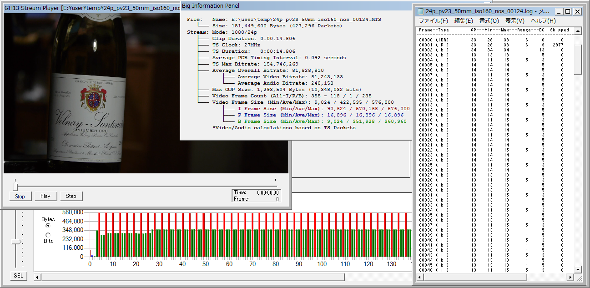Click the Notepad icon in the log window title bar
The width and height of the screenshot is (590, 288).
pyautogui.click(x=421, y=11)
